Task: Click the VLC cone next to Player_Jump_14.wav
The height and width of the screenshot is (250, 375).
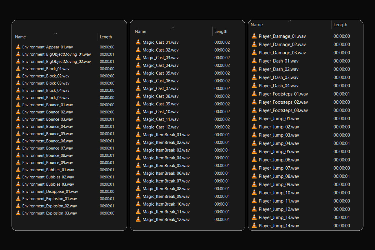Action: click(254, 225)
